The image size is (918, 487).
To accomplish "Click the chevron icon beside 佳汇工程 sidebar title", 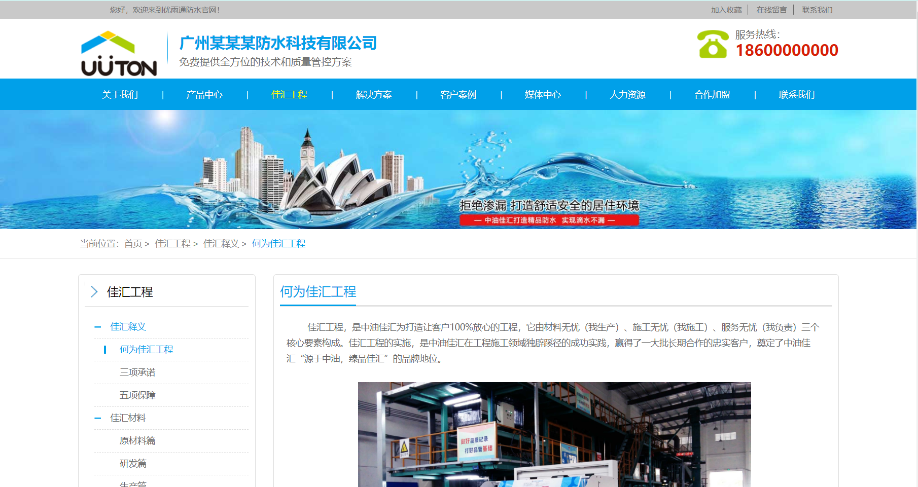I will 94,292.
